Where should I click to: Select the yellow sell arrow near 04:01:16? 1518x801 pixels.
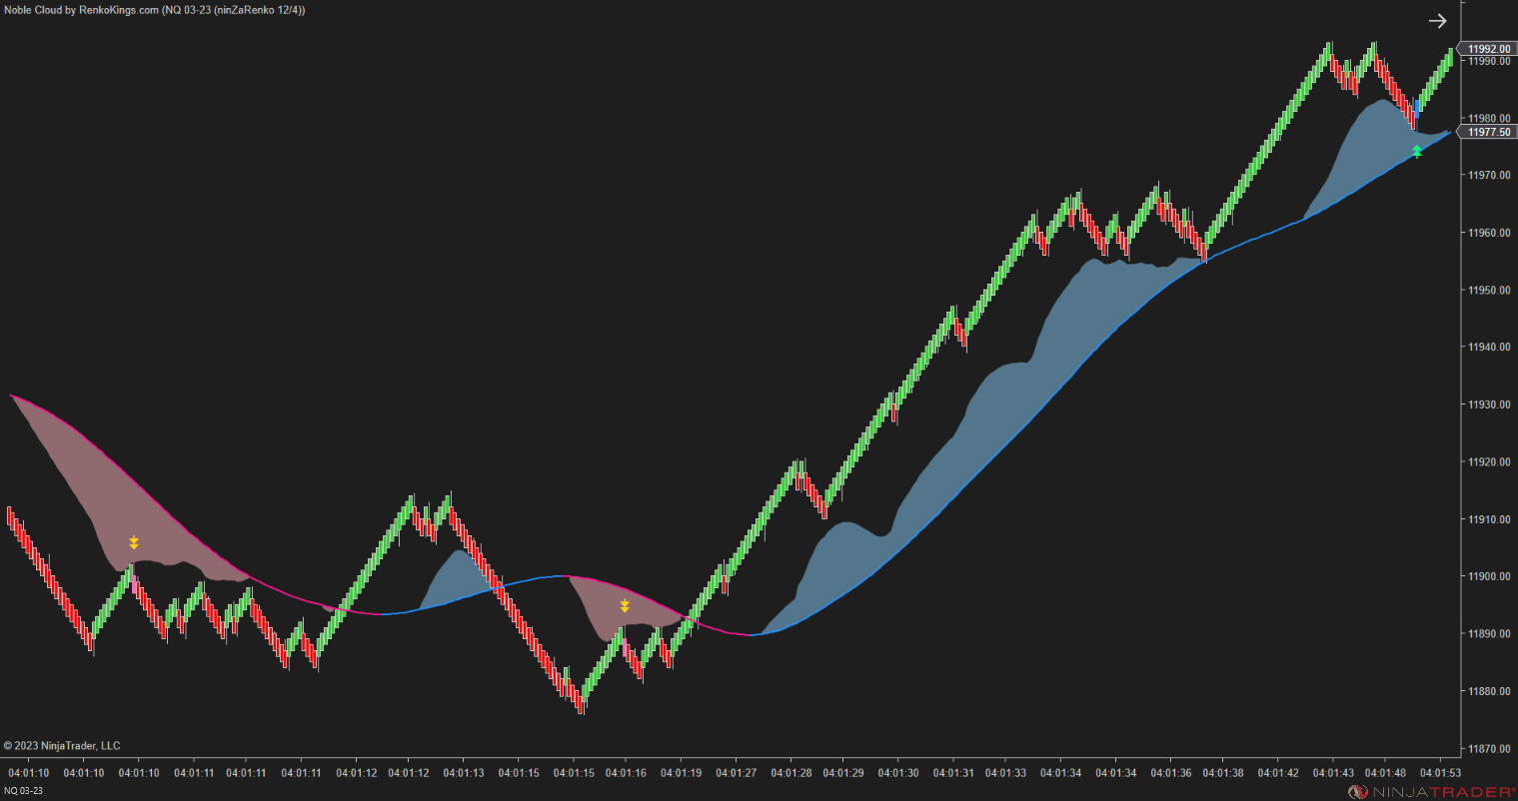point(625,604)
